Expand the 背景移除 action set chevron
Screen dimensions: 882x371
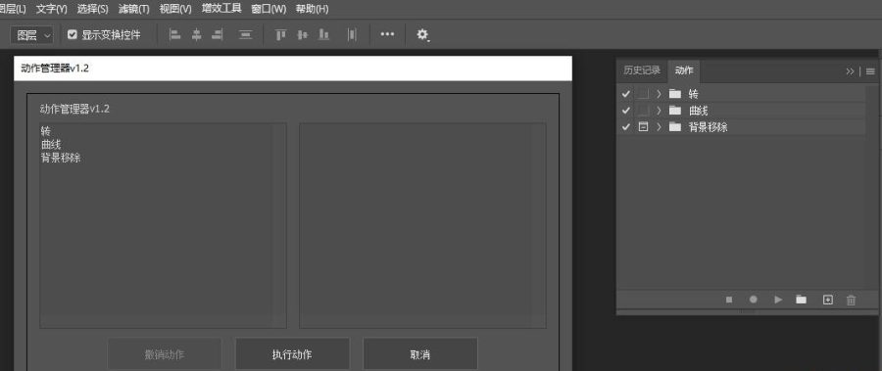659,127
